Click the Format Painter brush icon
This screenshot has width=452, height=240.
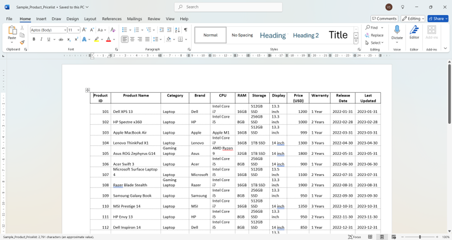click(22, 42)
